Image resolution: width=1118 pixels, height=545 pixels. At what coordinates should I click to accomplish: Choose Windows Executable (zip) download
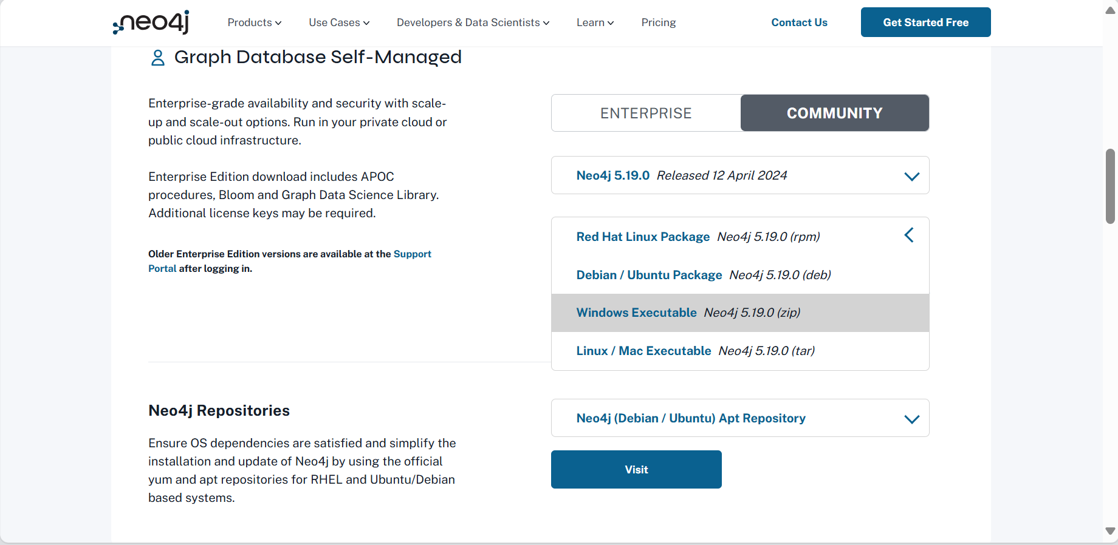(740, 313)
